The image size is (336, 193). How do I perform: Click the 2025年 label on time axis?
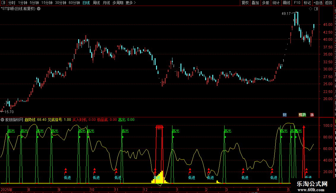[7, 189]
